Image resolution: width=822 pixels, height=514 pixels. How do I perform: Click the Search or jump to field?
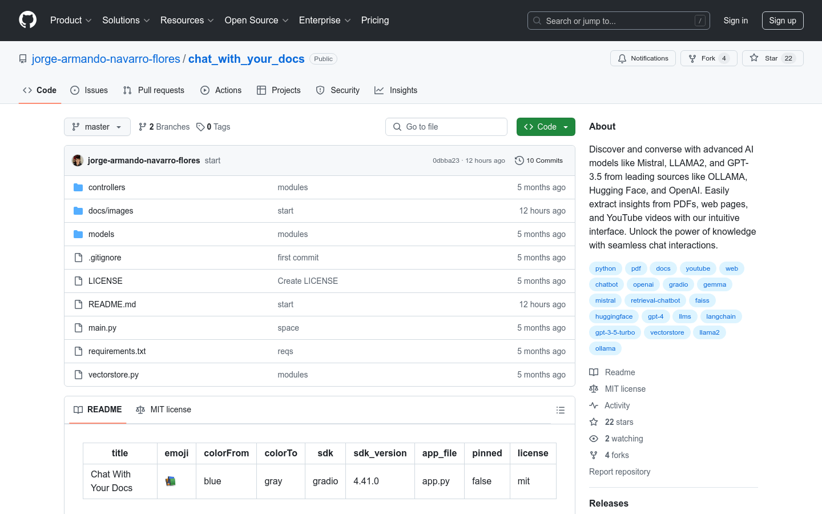click(x=619, y=21)
